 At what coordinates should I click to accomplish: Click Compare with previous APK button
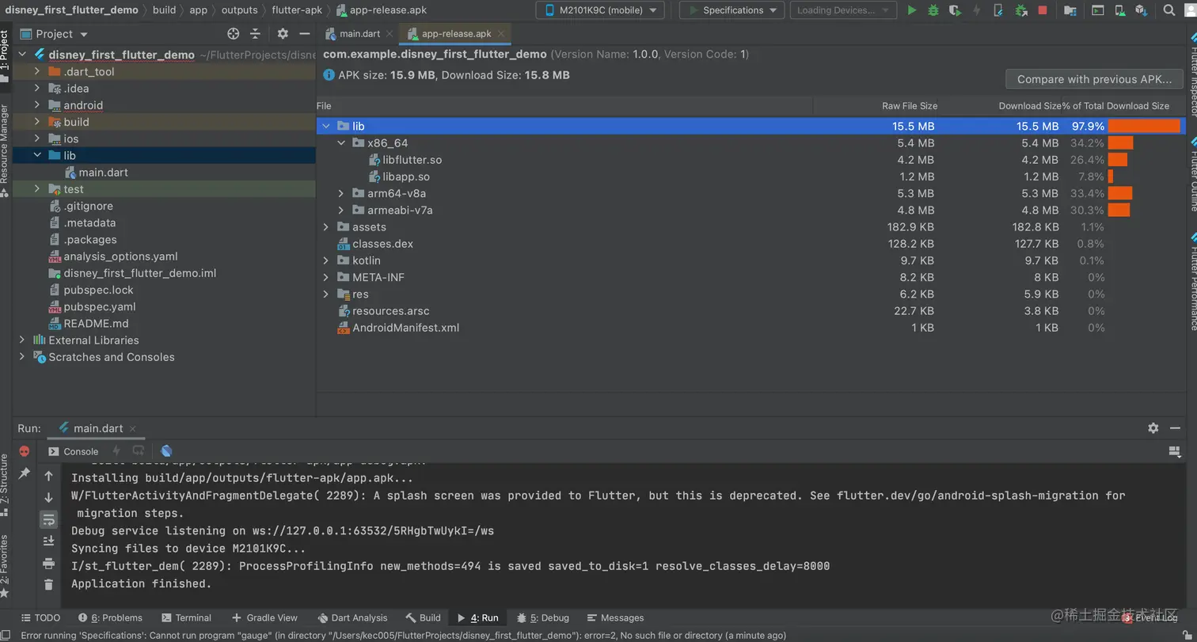coord(1094,79)
